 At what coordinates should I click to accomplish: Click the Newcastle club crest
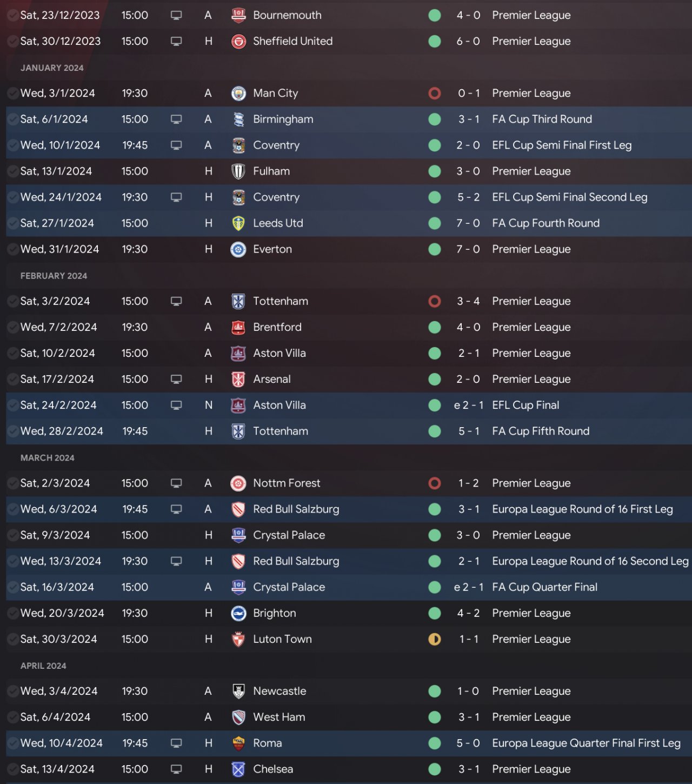tap(238, 691)
